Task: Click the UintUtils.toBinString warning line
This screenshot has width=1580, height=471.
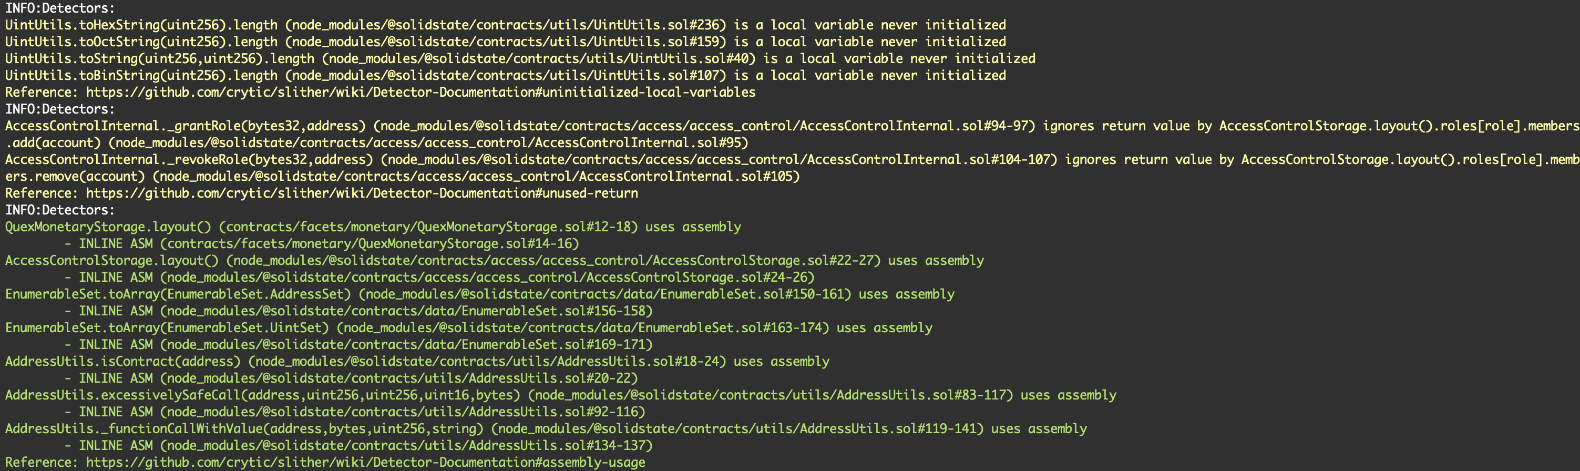Action: (506, 76)
